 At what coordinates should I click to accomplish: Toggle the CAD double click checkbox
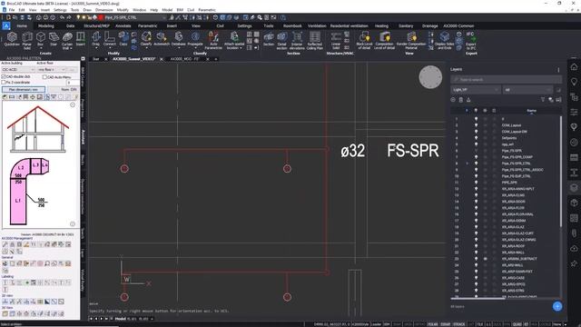[x=4, y=76]
